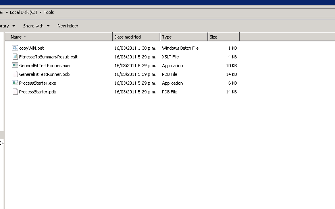This screenshot has height=209, width=335.
Task: Click the FitnesseToSummaryResult.xslt file icon
Action: pyautogui.click(x=15, y=57)
